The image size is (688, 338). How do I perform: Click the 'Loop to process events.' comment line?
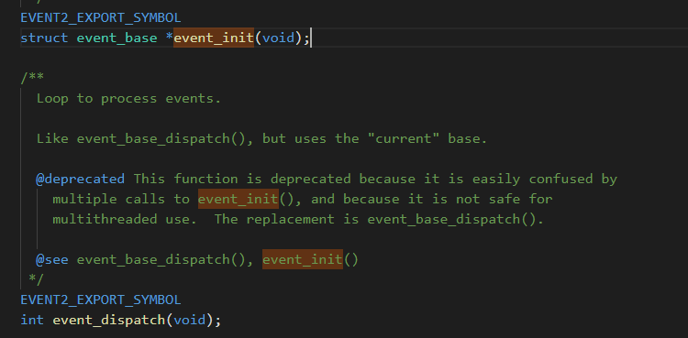[x=128, y=98]
